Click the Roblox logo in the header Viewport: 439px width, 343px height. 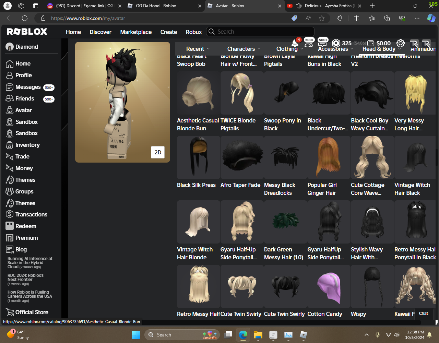(x=27, y=32)
